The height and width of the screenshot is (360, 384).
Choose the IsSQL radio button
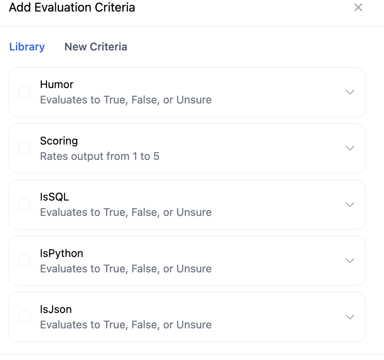point(25,205)
